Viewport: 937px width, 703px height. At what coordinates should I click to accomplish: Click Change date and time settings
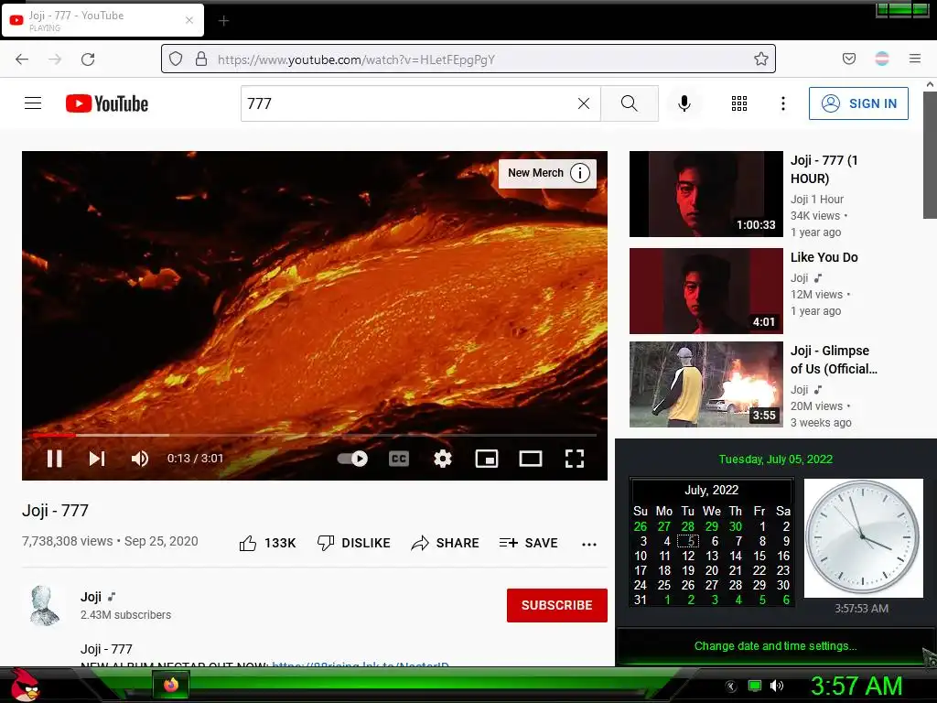[775, 645]
